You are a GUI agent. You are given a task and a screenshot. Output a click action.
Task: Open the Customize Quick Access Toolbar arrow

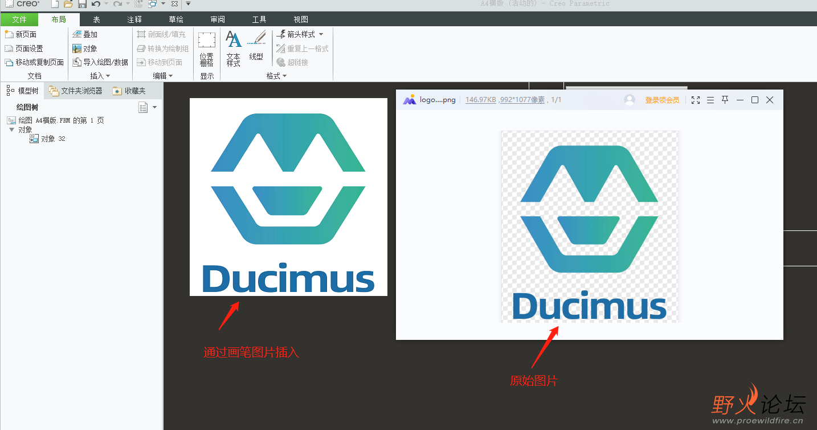tap(189, 4)
